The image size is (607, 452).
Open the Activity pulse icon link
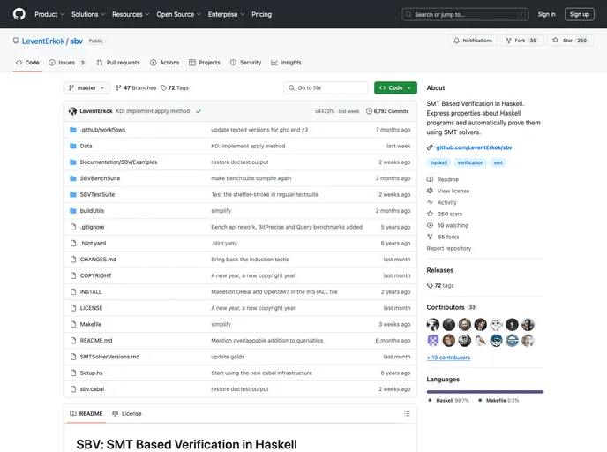pyautogui.click(x=430, y=202)
